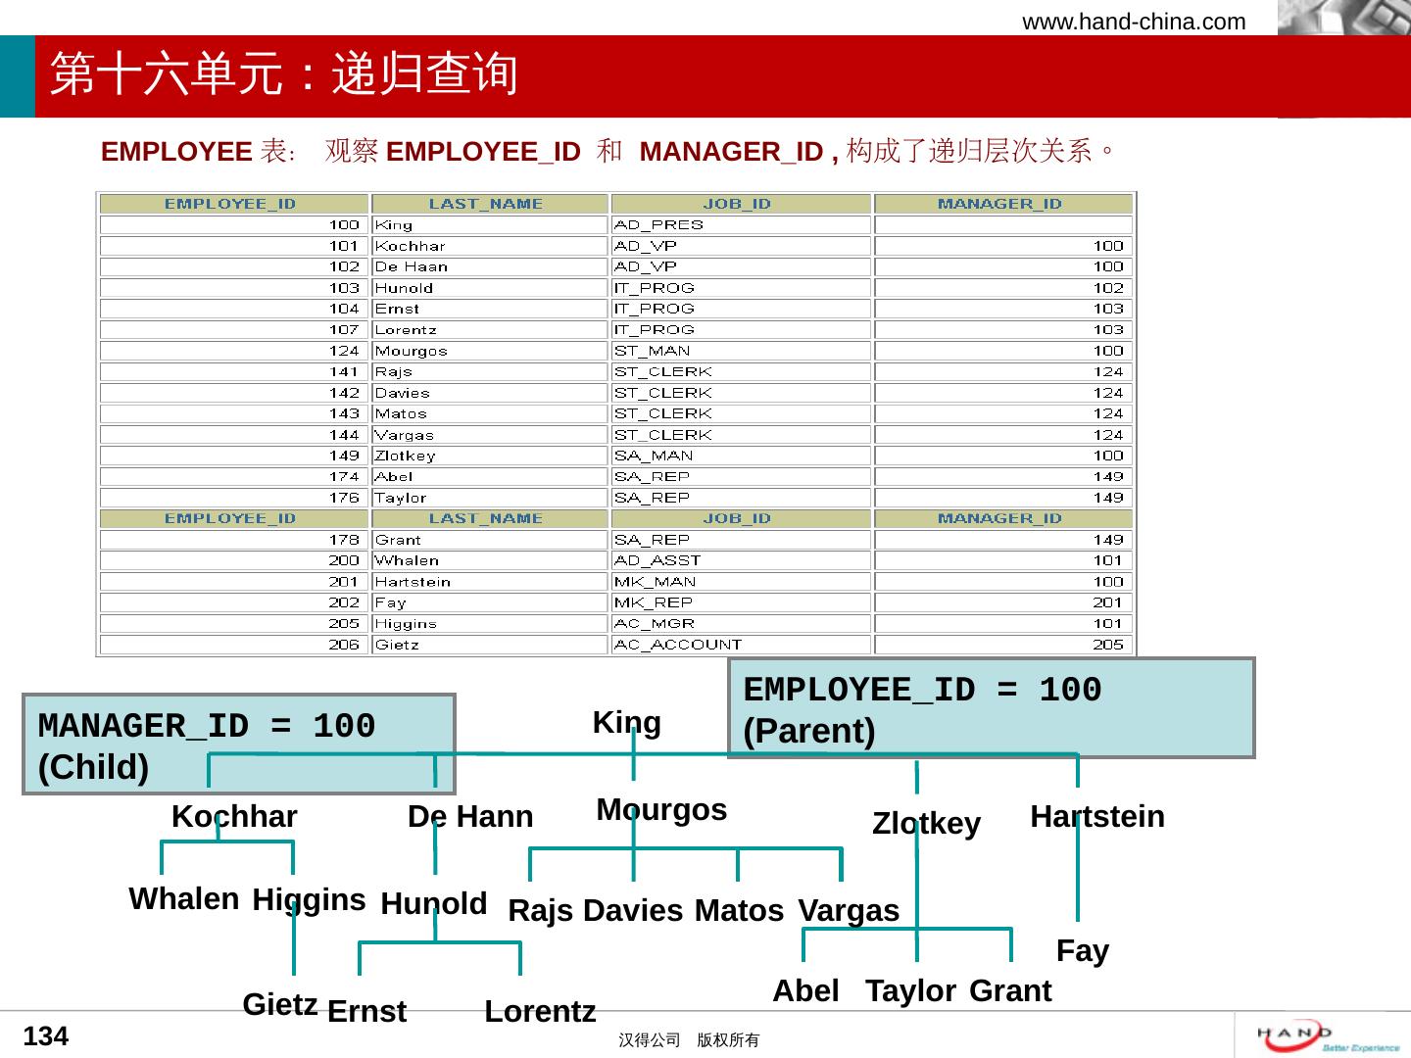The image size is (1411, 1058).
Task: Click the Gietz leaf node
Action: pos(279,1004)
